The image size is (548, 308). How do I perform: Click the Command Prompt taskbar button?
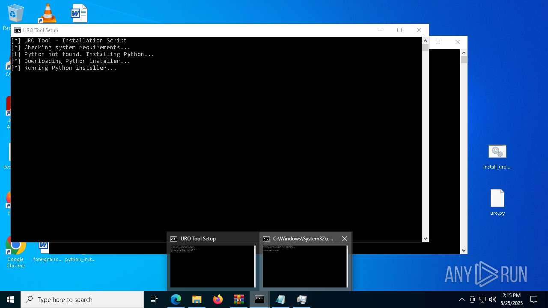259,299
